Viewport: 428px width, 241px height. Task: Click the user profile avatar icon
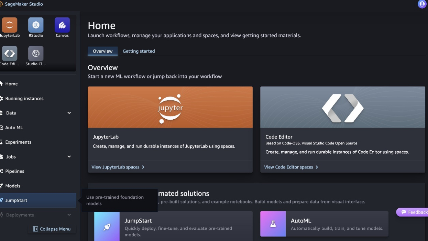tap(422, 4)
